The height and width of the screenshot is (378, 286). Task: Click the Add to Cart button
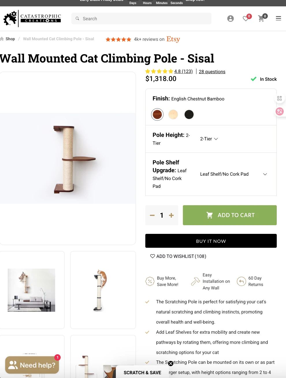pyautogui.click(x=230, y=215)
